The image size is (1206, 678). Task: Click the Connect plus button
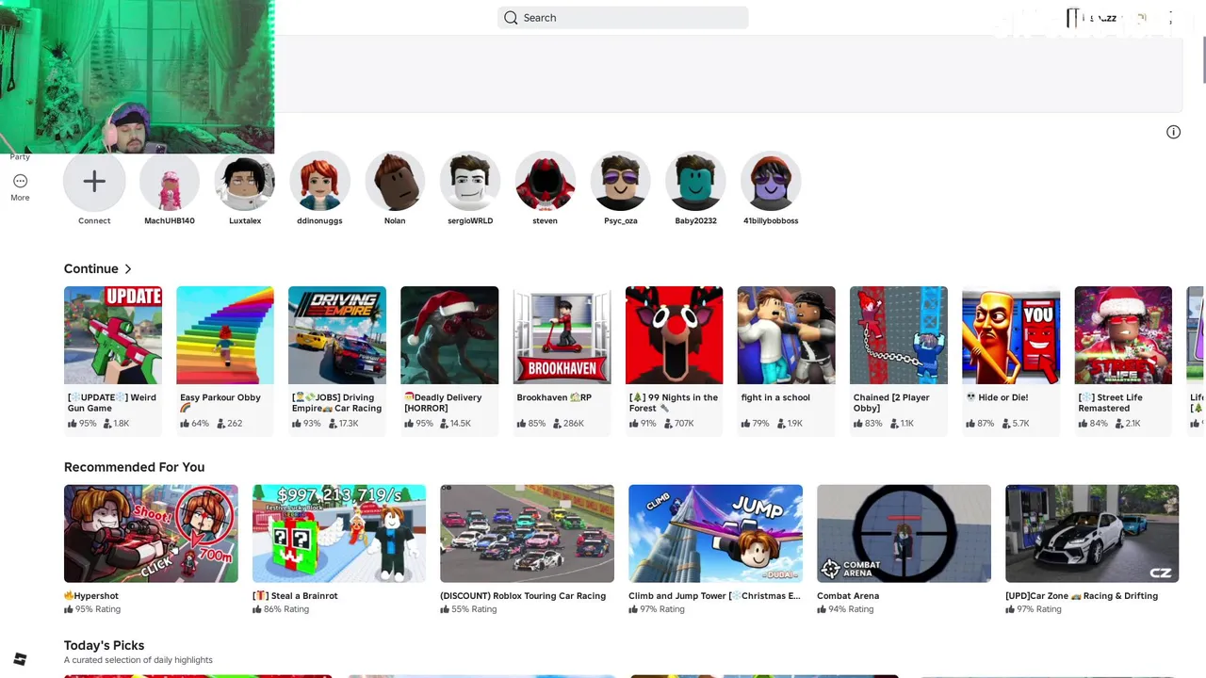tap(94, 182)
